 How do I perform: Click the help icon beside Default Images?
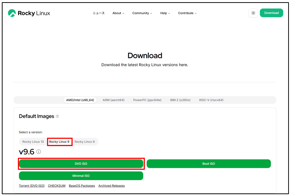pos(57,117)
